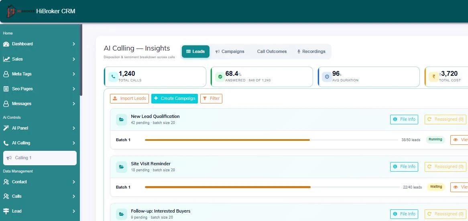Click the sidebar vertical scrollbar
The image size is (468, 221).
coord(81,60)
